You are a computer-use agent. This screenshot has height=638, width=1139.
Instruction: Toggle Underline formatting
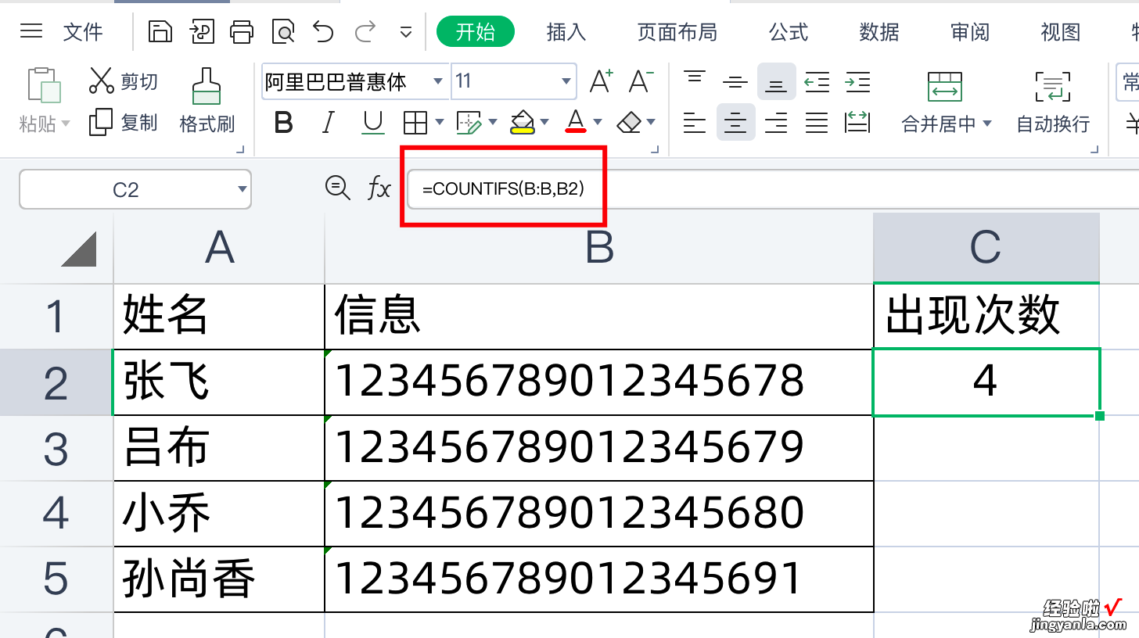pyautogui.click(x=373, y=122)
